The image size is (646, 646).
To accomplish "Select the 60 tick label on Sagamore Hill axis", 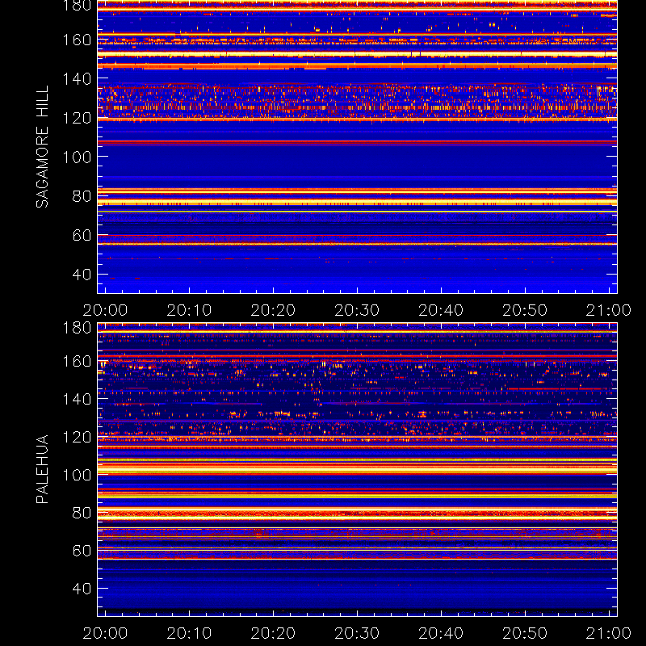I will click(82, 235).
